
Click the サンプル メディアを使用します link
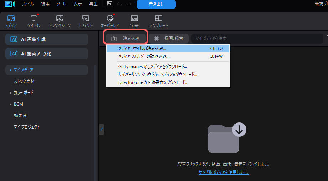coord(224,172)
